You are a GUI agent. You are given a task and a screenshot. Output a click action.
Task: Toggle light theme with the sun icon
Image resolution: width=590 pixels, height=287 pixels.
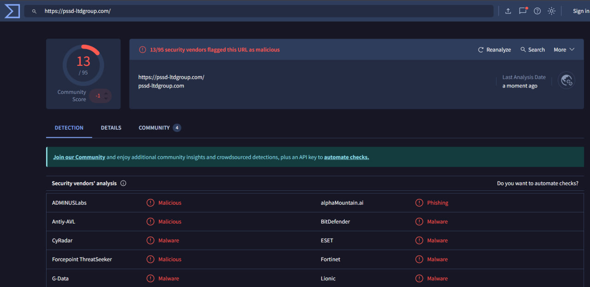point(551,11)
